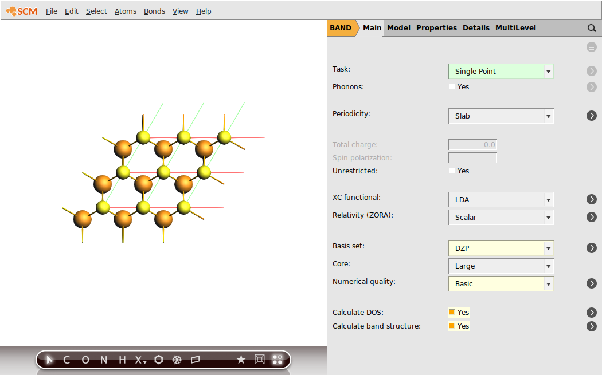Open band structure details arrow
Image resolution: width=602 pixels, height=375 pixels.
[592, 326]
